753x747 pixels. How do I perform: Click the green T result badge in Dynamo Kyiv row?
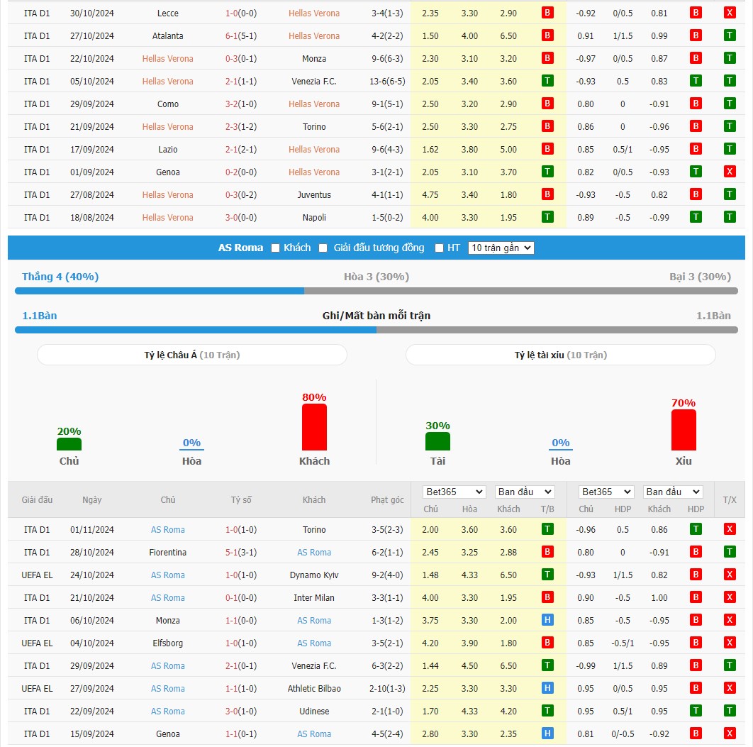(547, 575)
